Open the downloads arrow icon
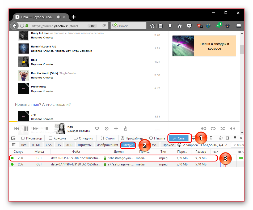The height and width of the screenshot is (210, 253). pos(170,26)
